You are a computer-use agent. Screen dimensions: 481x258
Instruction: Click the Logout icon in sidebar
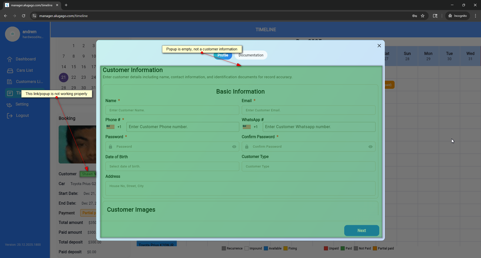[x=10, y=116]
